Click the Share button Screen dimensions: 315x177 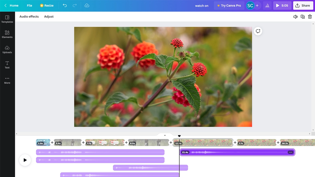pos(303,6)
